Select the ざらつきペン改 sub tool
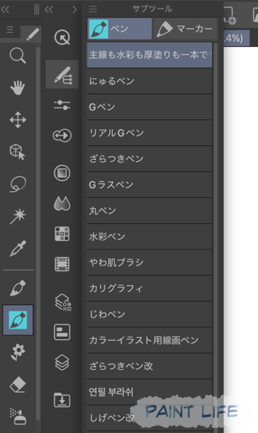258x433 pixels. pos(149,366)
